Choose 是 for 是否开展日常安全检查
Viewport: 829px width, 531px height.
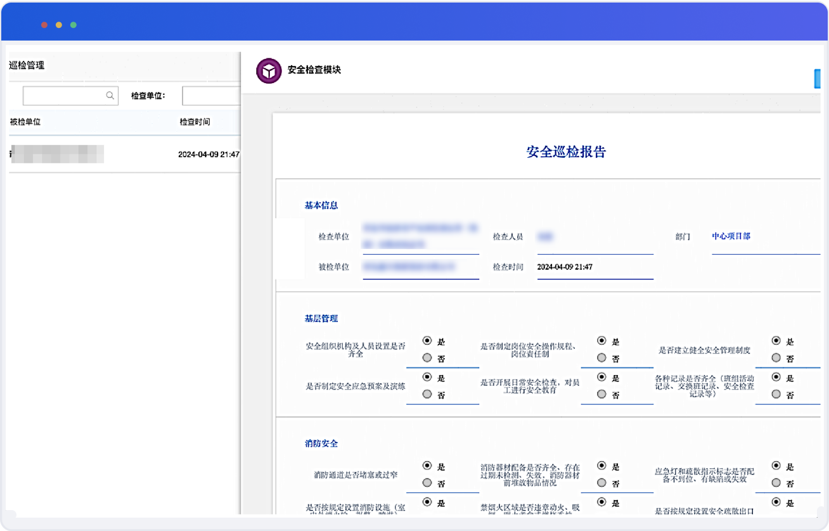[601, 377]
